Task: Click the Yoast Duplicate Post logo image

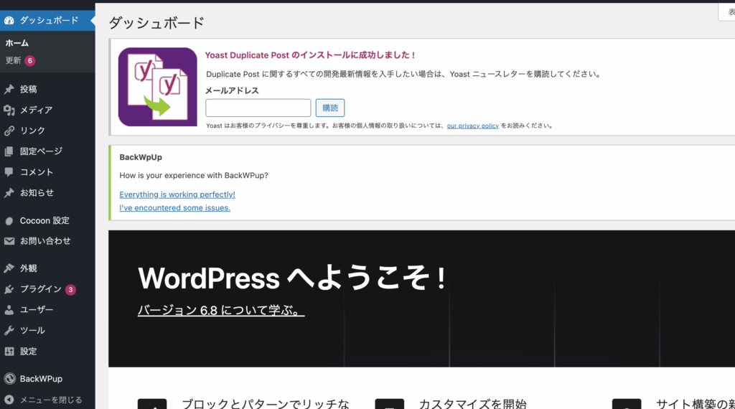Action: tap(157, 87)
